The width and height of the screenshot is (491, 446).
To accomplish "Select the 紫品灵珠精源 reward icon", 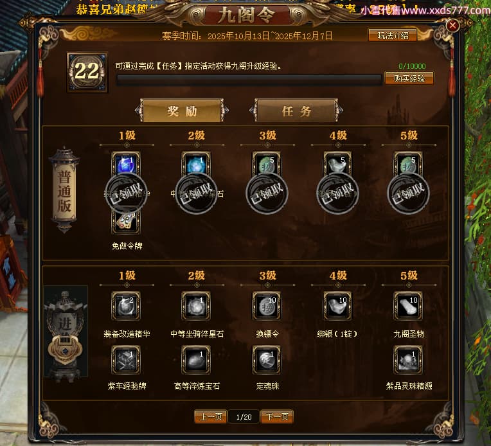I will pos(408,360).
